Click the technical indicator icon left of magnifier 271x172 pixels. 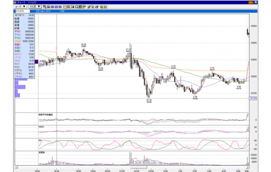[x=73, y=7]
